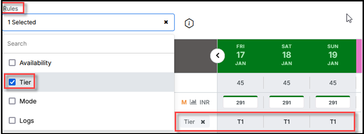Select the Sat 18 Jan column header
This screenshot has width=364, height=134.
pos(287,55)
